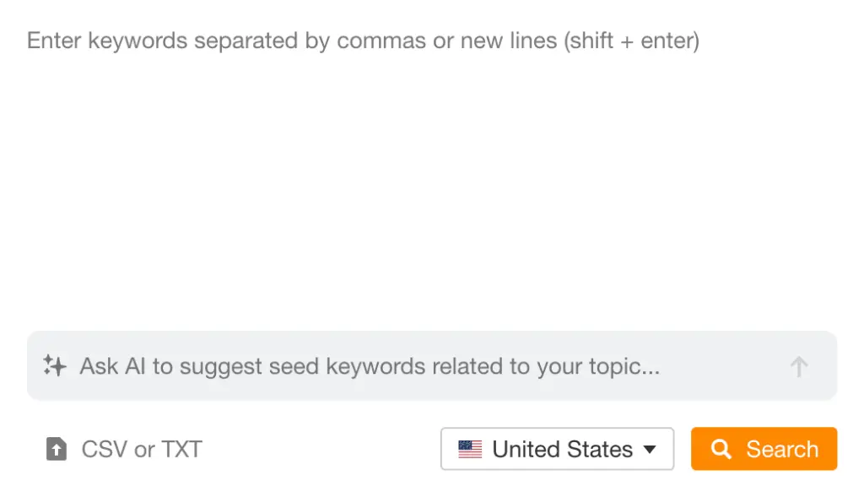Click the orange Search button
Screen dimensions: 864x497
(x=764, y=449)
